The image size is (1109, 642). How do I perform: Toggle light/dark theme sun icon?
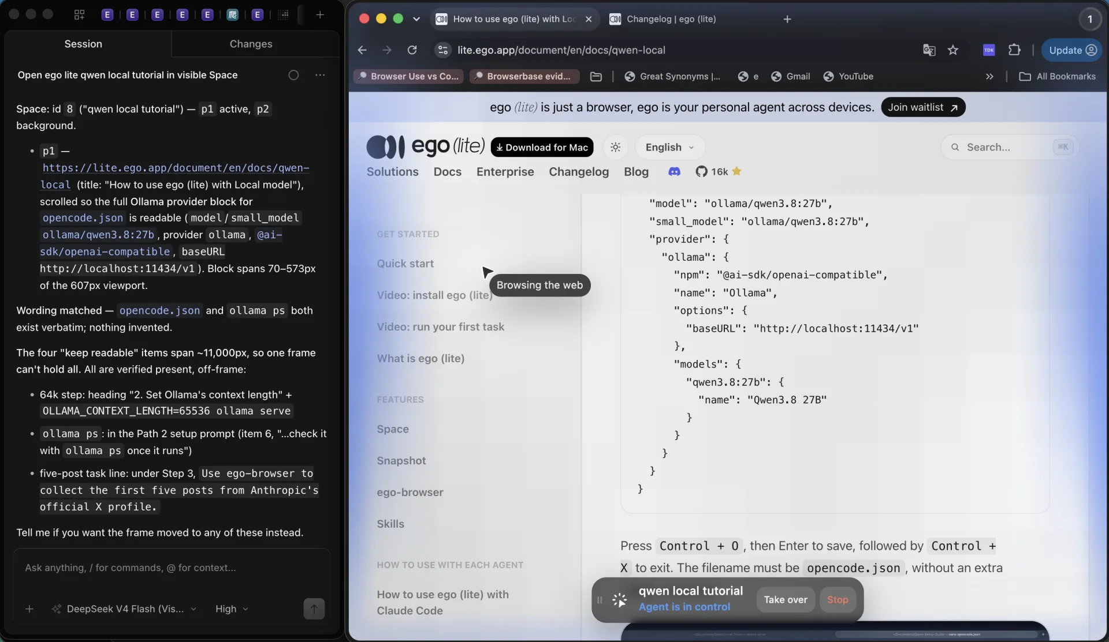pos(616,147)
